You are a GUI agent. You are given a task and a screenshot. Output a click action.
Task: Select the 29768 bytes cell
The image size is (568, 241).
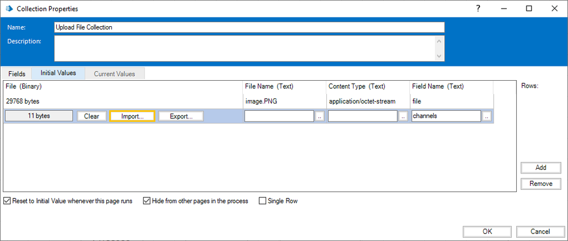click(x=123, y=102)
